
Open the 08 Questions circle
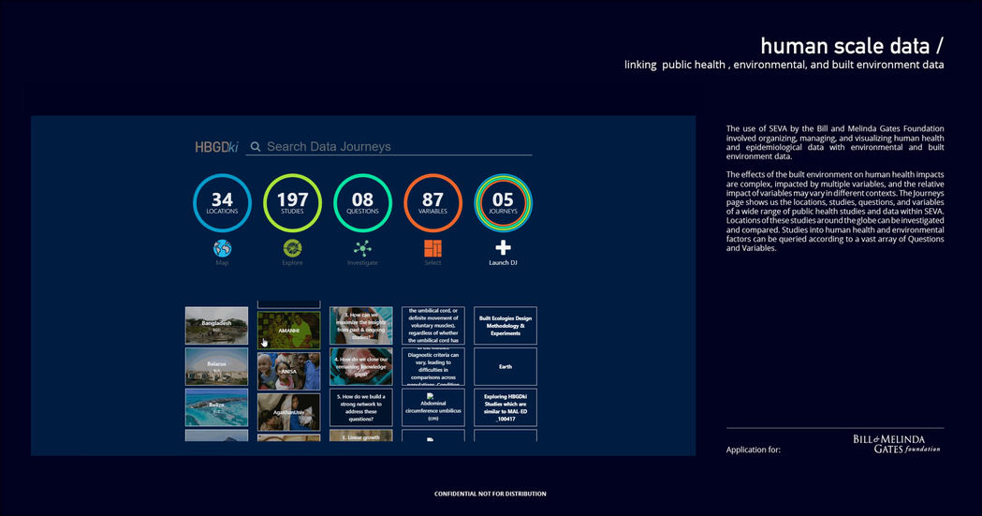click(x=362, y=203)
